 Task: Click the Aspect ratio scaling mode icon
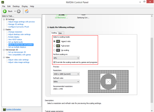58,41
